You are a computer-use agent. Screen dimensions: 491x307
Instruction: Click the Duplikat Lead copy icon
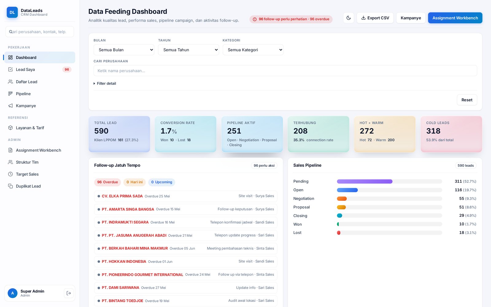(10, 186)
